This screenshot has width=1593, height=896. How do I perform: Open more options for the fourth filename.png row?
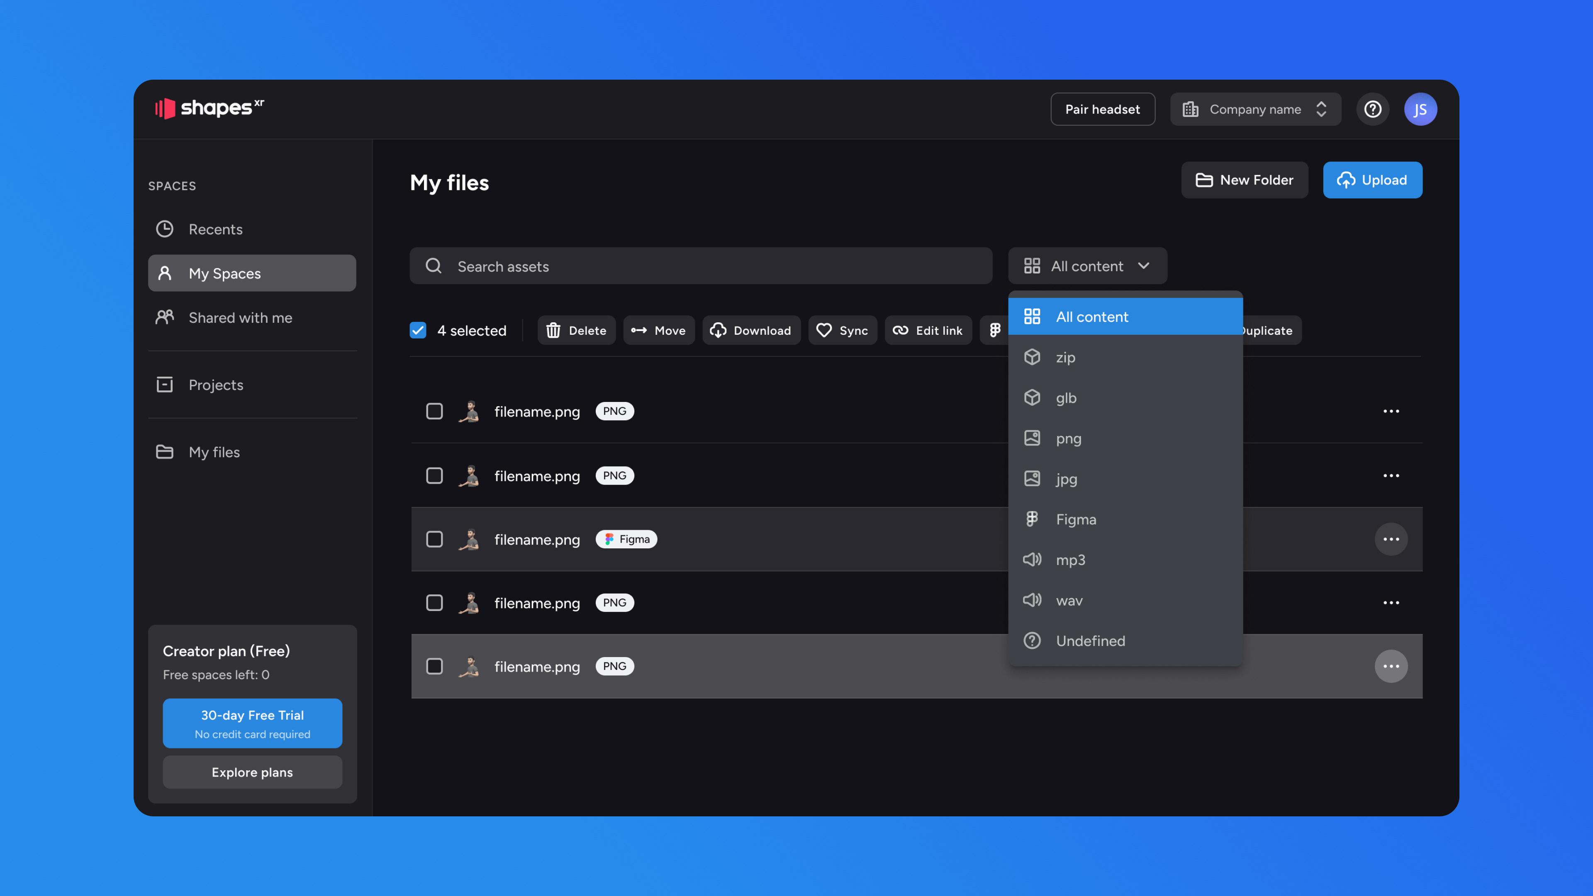click(x=1391, y=603)
